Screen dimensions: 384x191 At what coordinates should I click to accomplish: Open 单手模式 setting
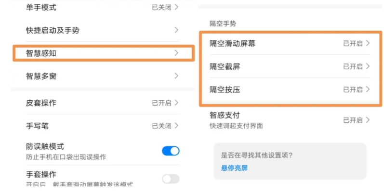pos(102,8)
